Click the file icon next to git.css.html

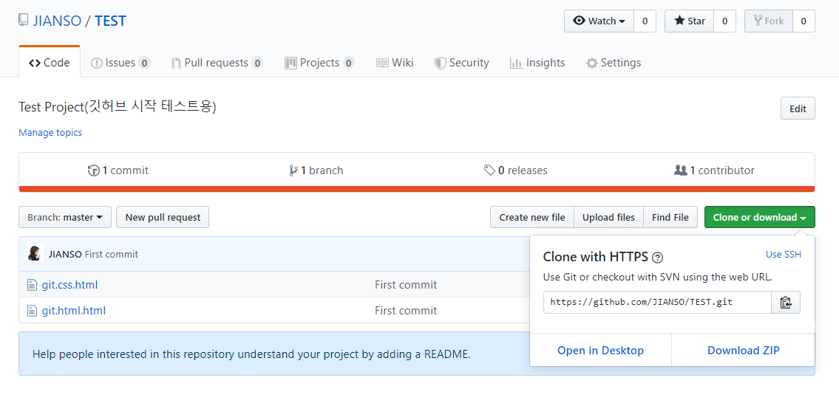click(32, 285)
